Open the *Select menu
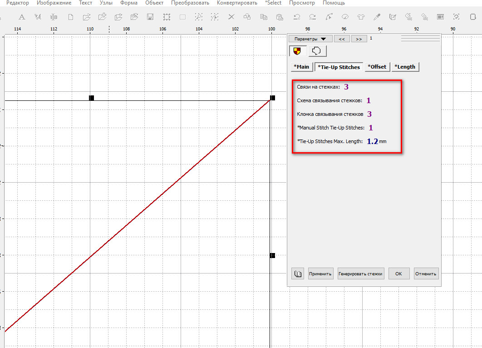482x348 pixels. (273, 3)
